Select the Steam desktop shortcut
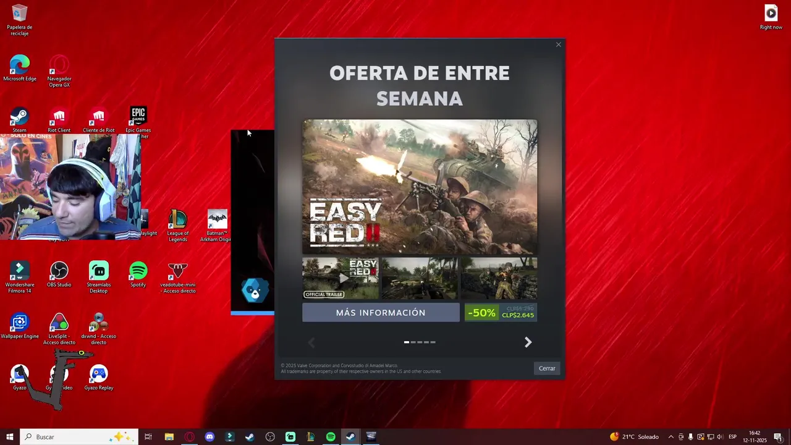791x445 pixels. (x=19, y=120)
